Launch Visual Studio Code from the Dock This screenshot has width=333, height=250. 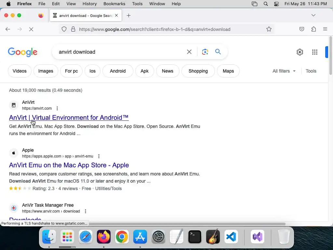(231, 237)
